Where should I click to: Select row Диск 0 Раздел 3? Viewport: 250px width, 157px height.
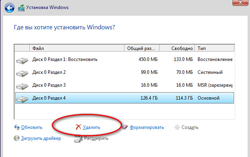(124, 85)
